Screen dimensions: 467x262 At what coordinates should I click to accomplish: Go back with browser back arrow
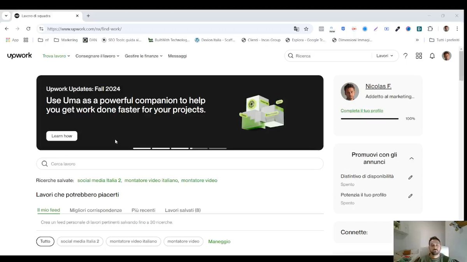coord(7,29)
